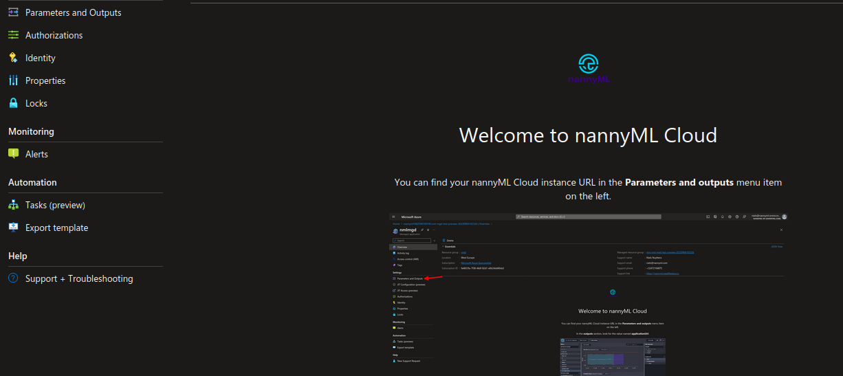Click the Properties bars icon
Viewport: 843px width, 376px height.
(13, 80)
